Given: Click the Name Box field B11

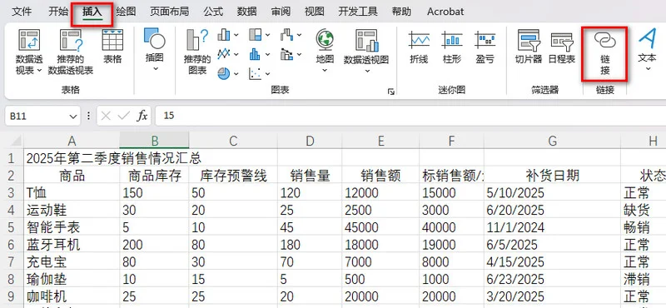Looking at the screenshot, I should coord(37,116).
